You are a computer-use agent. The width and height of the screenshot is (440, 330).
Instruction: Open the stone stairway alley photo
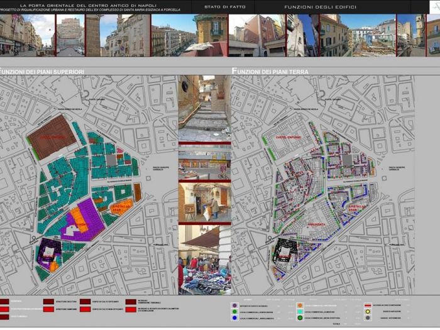point(204,108)
